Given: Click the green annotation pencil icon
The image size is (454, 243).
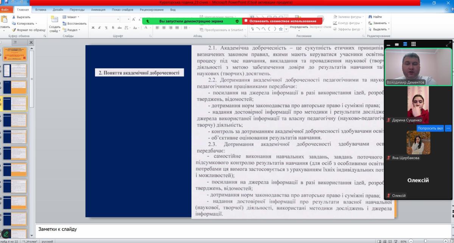Looking at the screenshot, I should (6, 234).
